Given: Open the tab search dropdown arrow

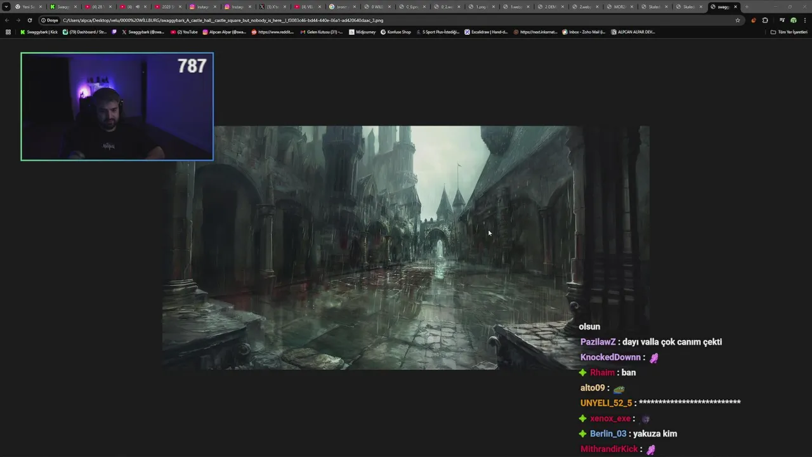Looking at the screenshot, I should coord(6,6).
